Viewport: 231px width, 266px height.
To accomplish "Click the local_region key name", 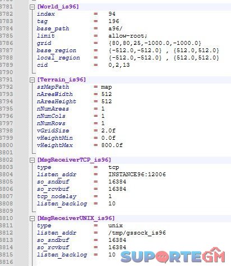I will 58,58.
